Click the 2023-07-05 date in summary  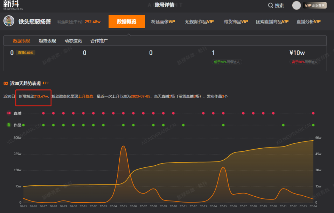tap(140, 96)
